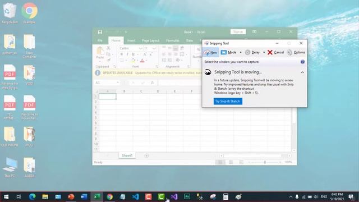This screenshot has width=359, height=202.
Task: Switch Excel to Page Layout view
Action: point(231,162)
